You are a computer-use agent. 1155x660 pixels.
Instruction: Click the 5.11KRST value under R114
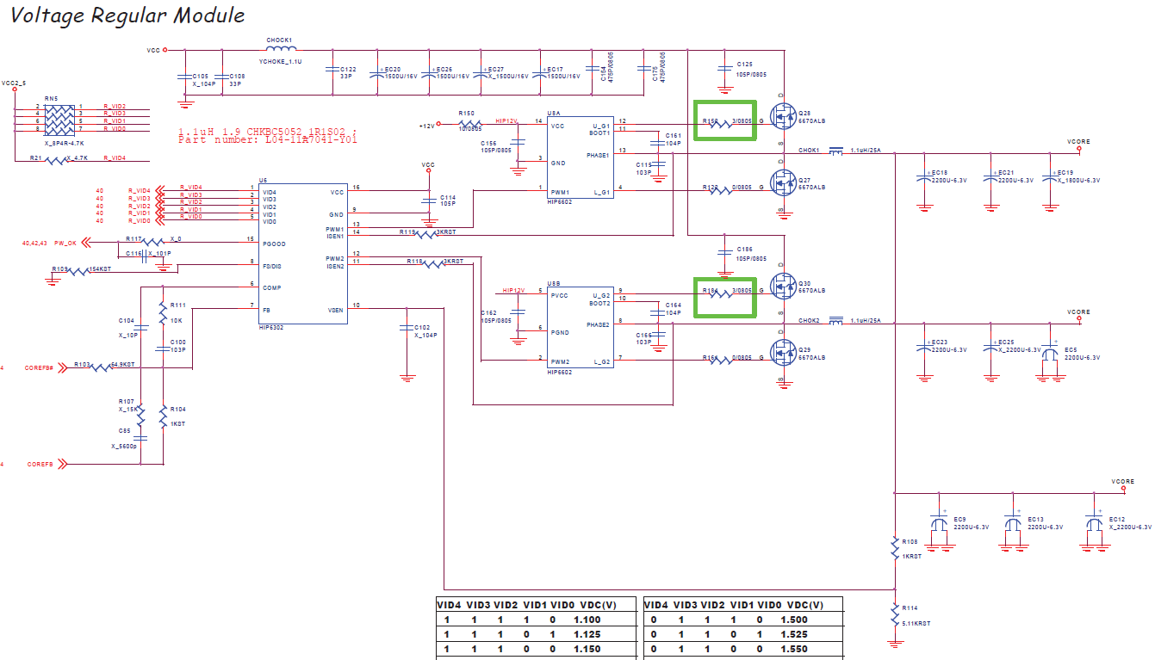(x=917, y=623)
